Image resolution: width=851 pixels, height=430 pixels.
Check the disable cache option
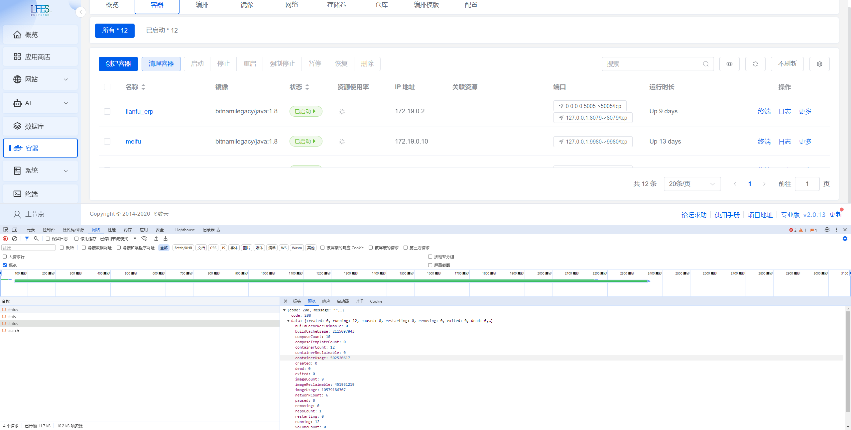[76, 239]
